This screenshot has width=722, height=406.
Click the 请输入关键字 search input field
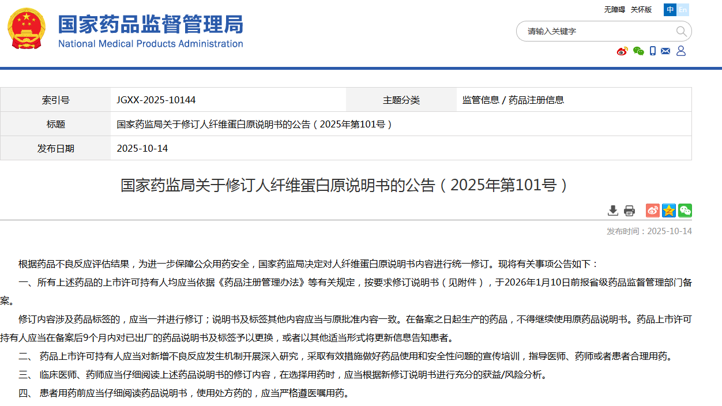point(594,31)
